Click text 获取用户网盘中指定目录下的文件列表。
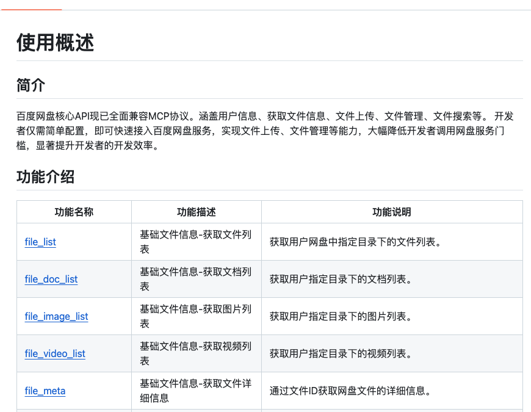Screen dimensions: 531x412 click(356, 242)
